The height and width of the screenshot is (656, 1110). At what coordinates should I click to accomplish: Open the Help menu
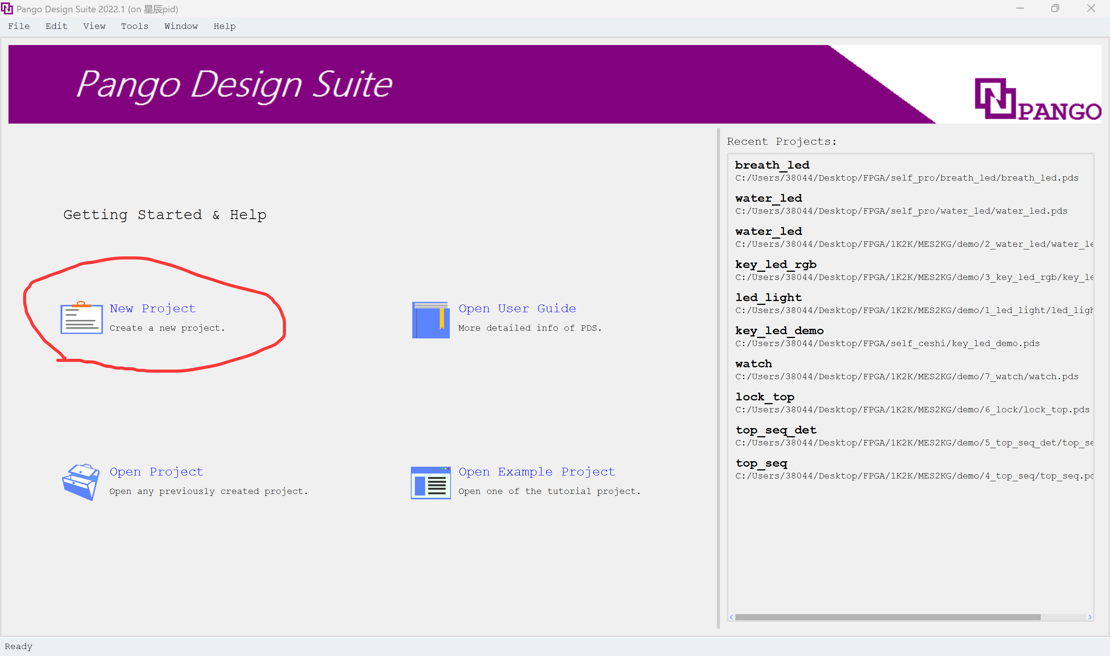pos(224,26)
